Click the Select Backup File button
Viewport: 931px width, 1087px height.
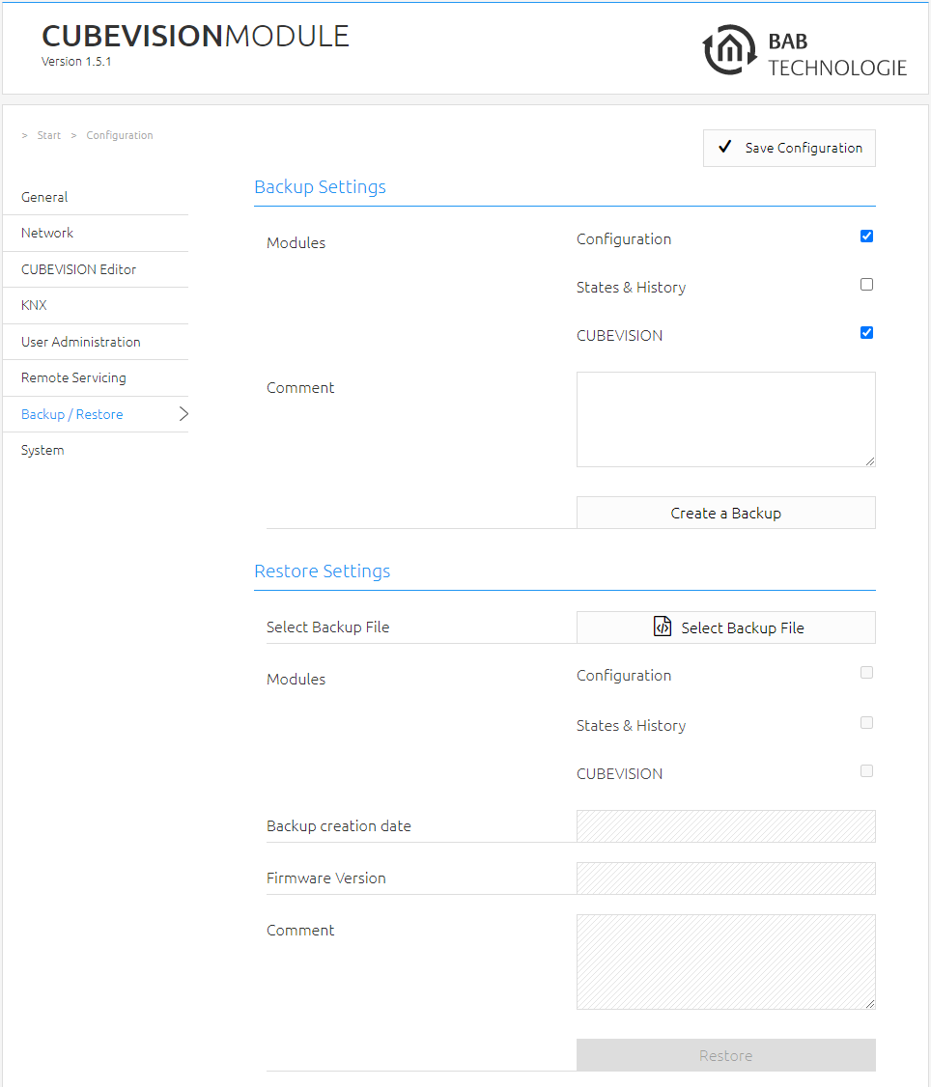pos(725,627)
